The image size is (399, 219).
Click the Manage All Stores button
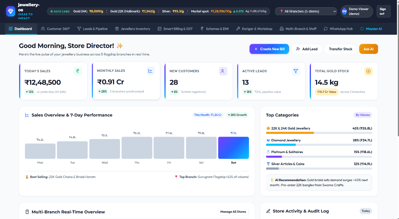click(x=233, y=212)
